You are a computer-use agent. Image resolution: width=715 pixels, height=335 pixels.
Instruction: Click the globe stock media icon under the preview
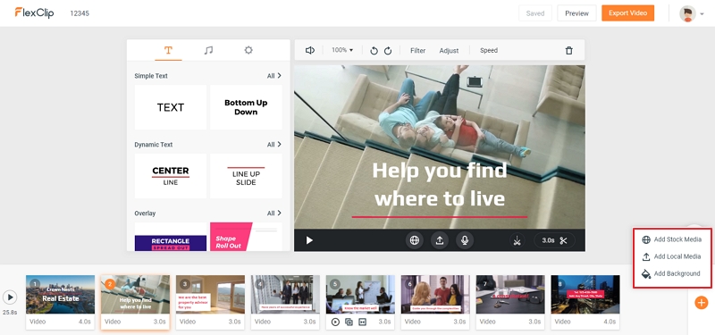[x=414, y=240]
